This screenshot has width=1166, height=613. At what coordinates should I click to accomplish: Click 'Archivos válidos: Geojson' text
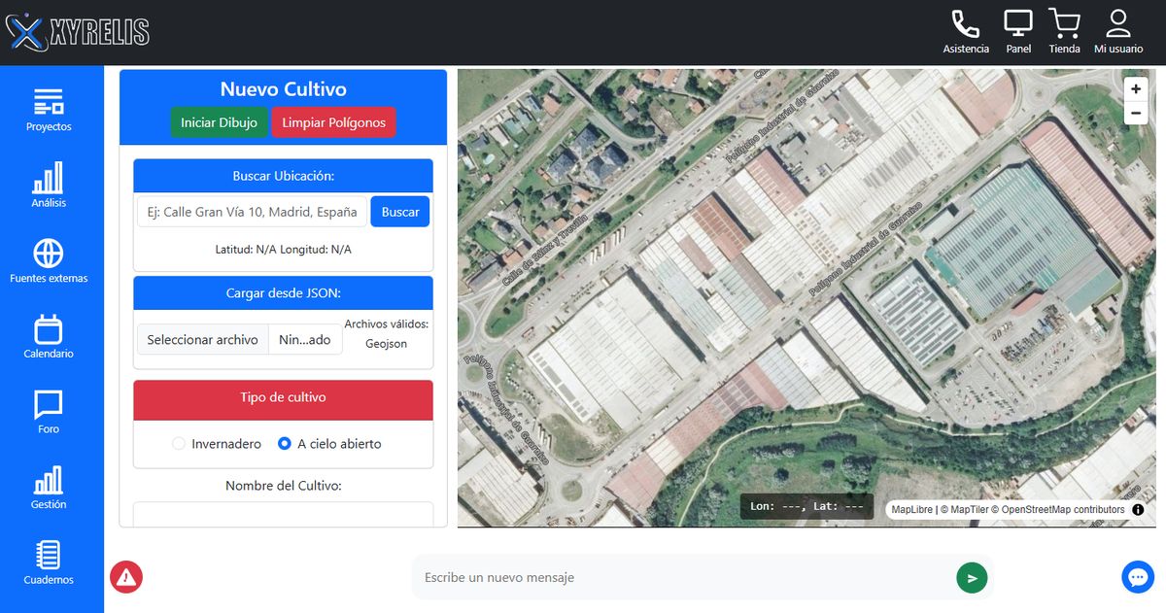[x=387, y=333]
